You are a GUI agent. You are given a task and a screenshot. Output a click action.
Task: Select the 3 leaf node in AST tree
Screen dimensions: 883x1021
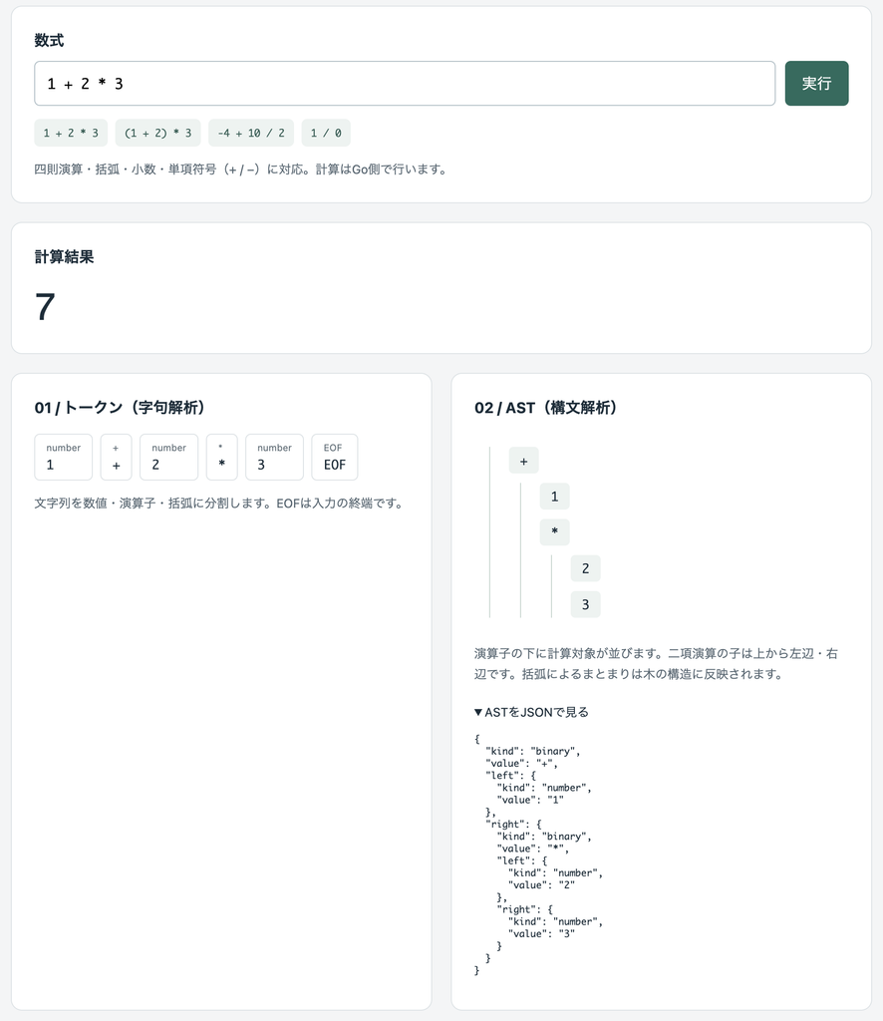point(586,604)
